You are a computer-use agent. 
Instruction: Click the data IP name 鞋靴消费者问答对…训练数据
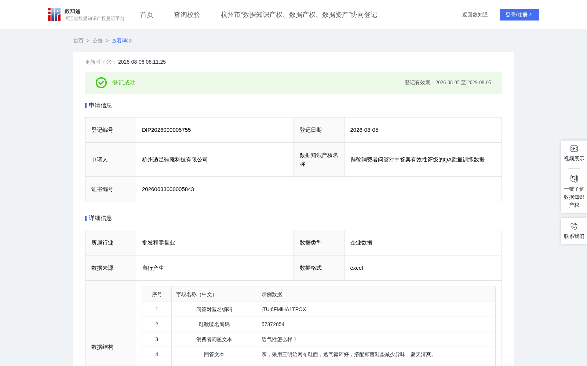click(418, 160)
